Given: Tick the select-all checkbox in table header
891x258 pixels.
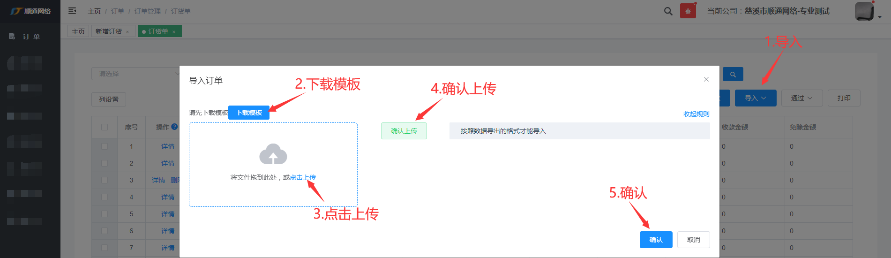Looking at the screenshot, I should 105,127.
